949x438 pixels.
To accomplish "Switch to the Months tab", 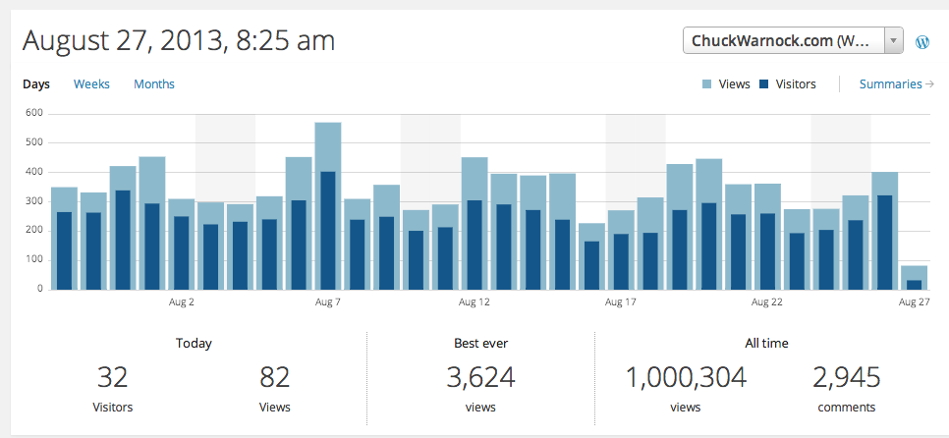I will pyautogui.click(x=154, y=84).
